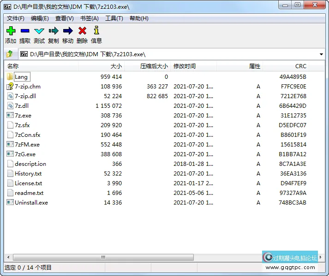Image resolution: width=329 pixels, height=276 pixels.
Task: Go up one folder level icon
Action: tap(9, 54)
